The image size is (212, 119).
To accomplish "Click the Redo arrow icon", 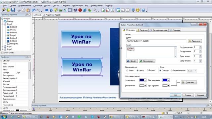I will [38, 10].
